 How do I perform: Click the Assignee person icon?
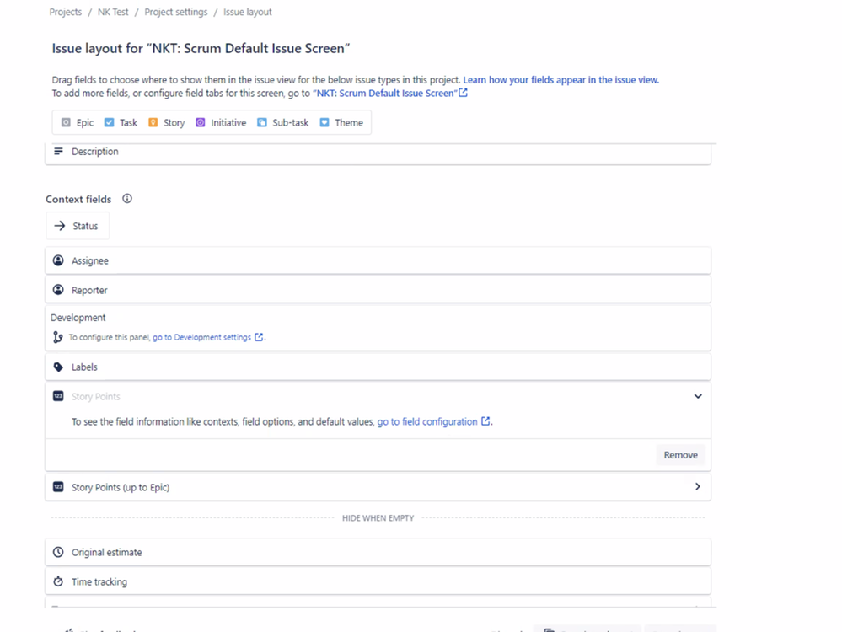[x=58, y=260]
